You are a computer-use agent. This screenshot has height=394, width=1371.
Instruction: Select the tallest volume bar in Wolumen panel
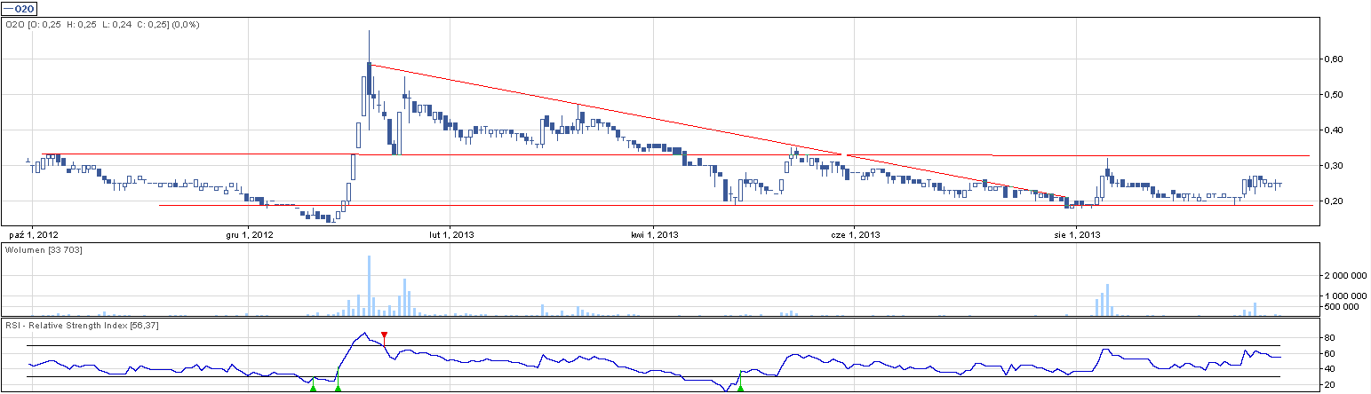pos(369,286)
